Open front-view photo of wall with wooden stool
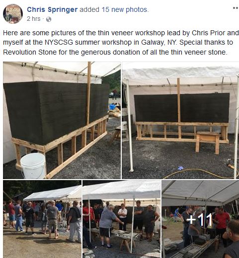This screenshot has height=258, width=239. (180, 120)
